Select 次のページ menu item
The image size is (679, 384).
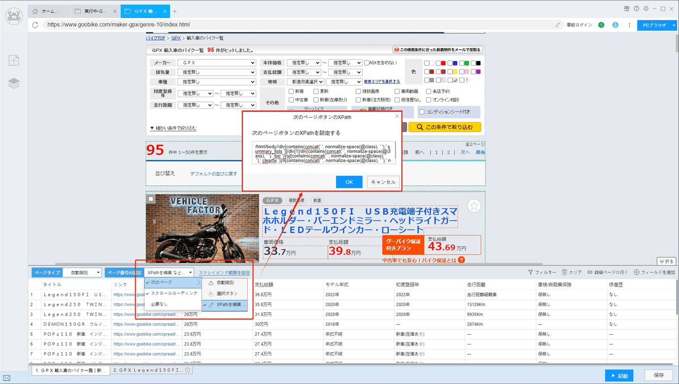click(173, 282)
